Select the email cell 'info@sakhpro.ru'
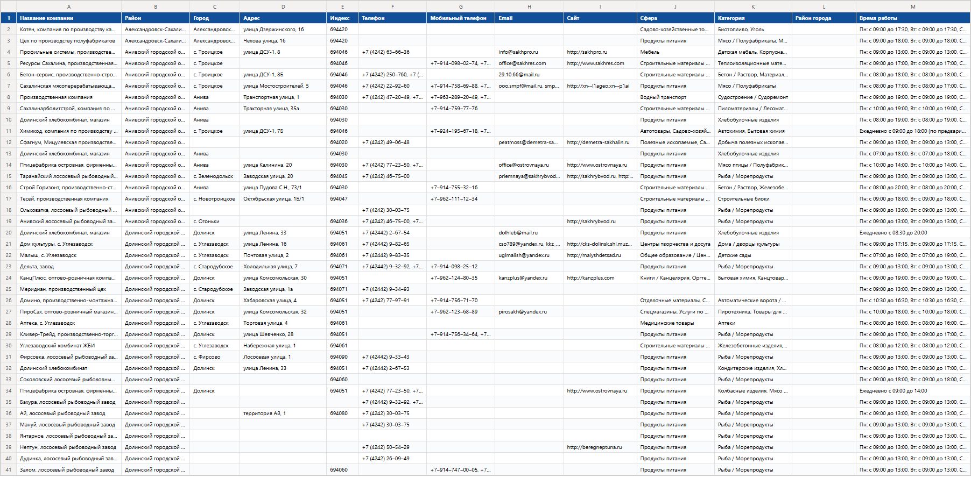Image resolution: width=971 pixels, height=485 pixels. pos(529,52)
